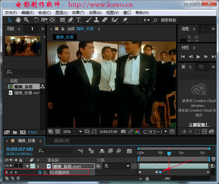This screenshot has width=219, height=184.
Task: Select the Selection arrow tool
Action: pos(10,20)
